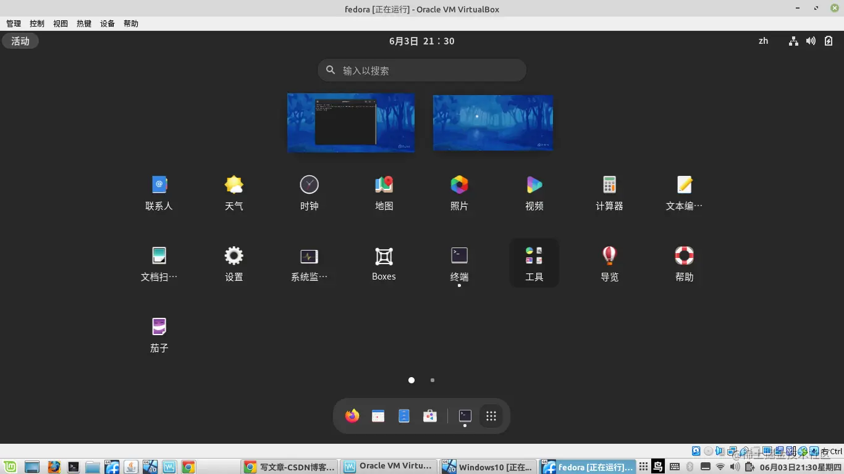Launch the 系统监视器 system monitor
Viewport: 844px width, 474px height.
click(x=309, y=265)
